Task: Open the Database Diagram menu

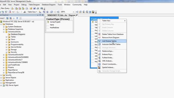Action: (49, 5)
